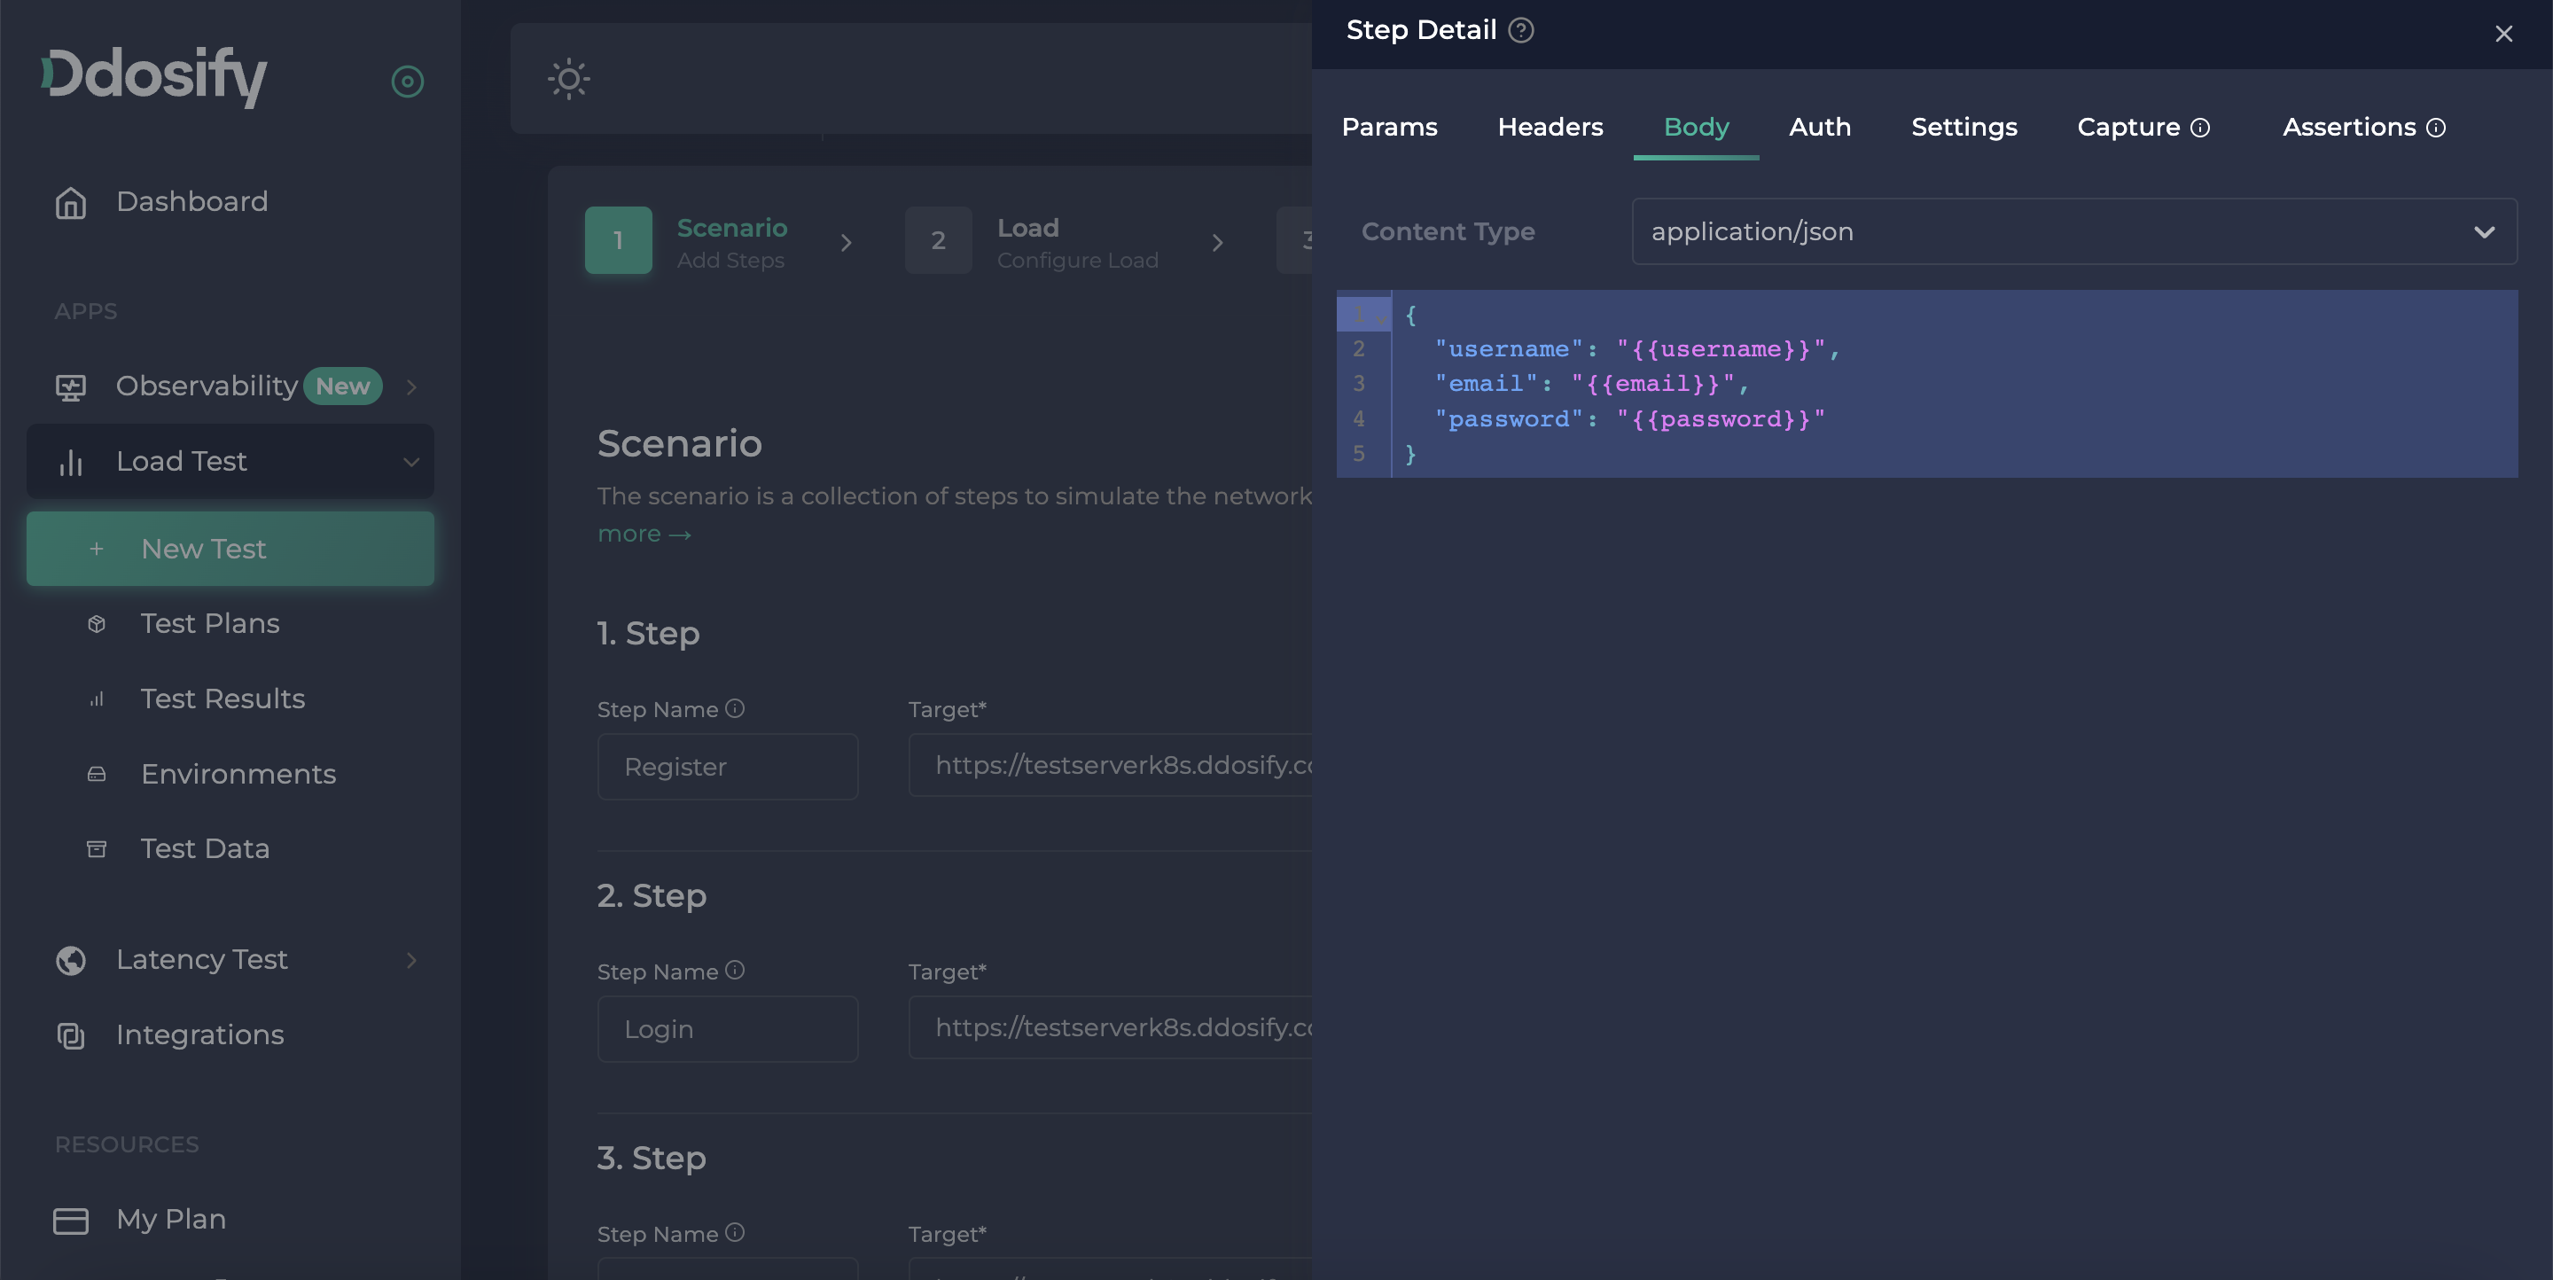Open the Auth tab
Image resolution: width=2553 pixels, height=1280 pixels.
click(x=1820, y=127)
